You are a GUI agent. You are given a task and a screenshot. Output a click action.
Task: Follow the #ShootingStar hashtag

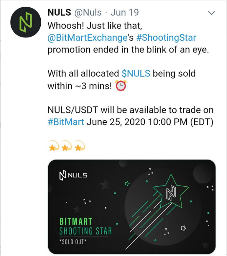(166, 38)
